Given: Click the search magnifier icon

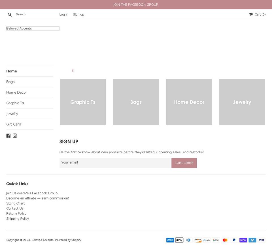Looking at the screenshot, I should (10, 14).
